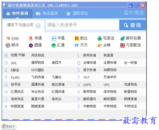Image resolution: width=159 pixels, height=130 pixels.
Task: Choose 跨越速递 company
Action: (38, 106)
